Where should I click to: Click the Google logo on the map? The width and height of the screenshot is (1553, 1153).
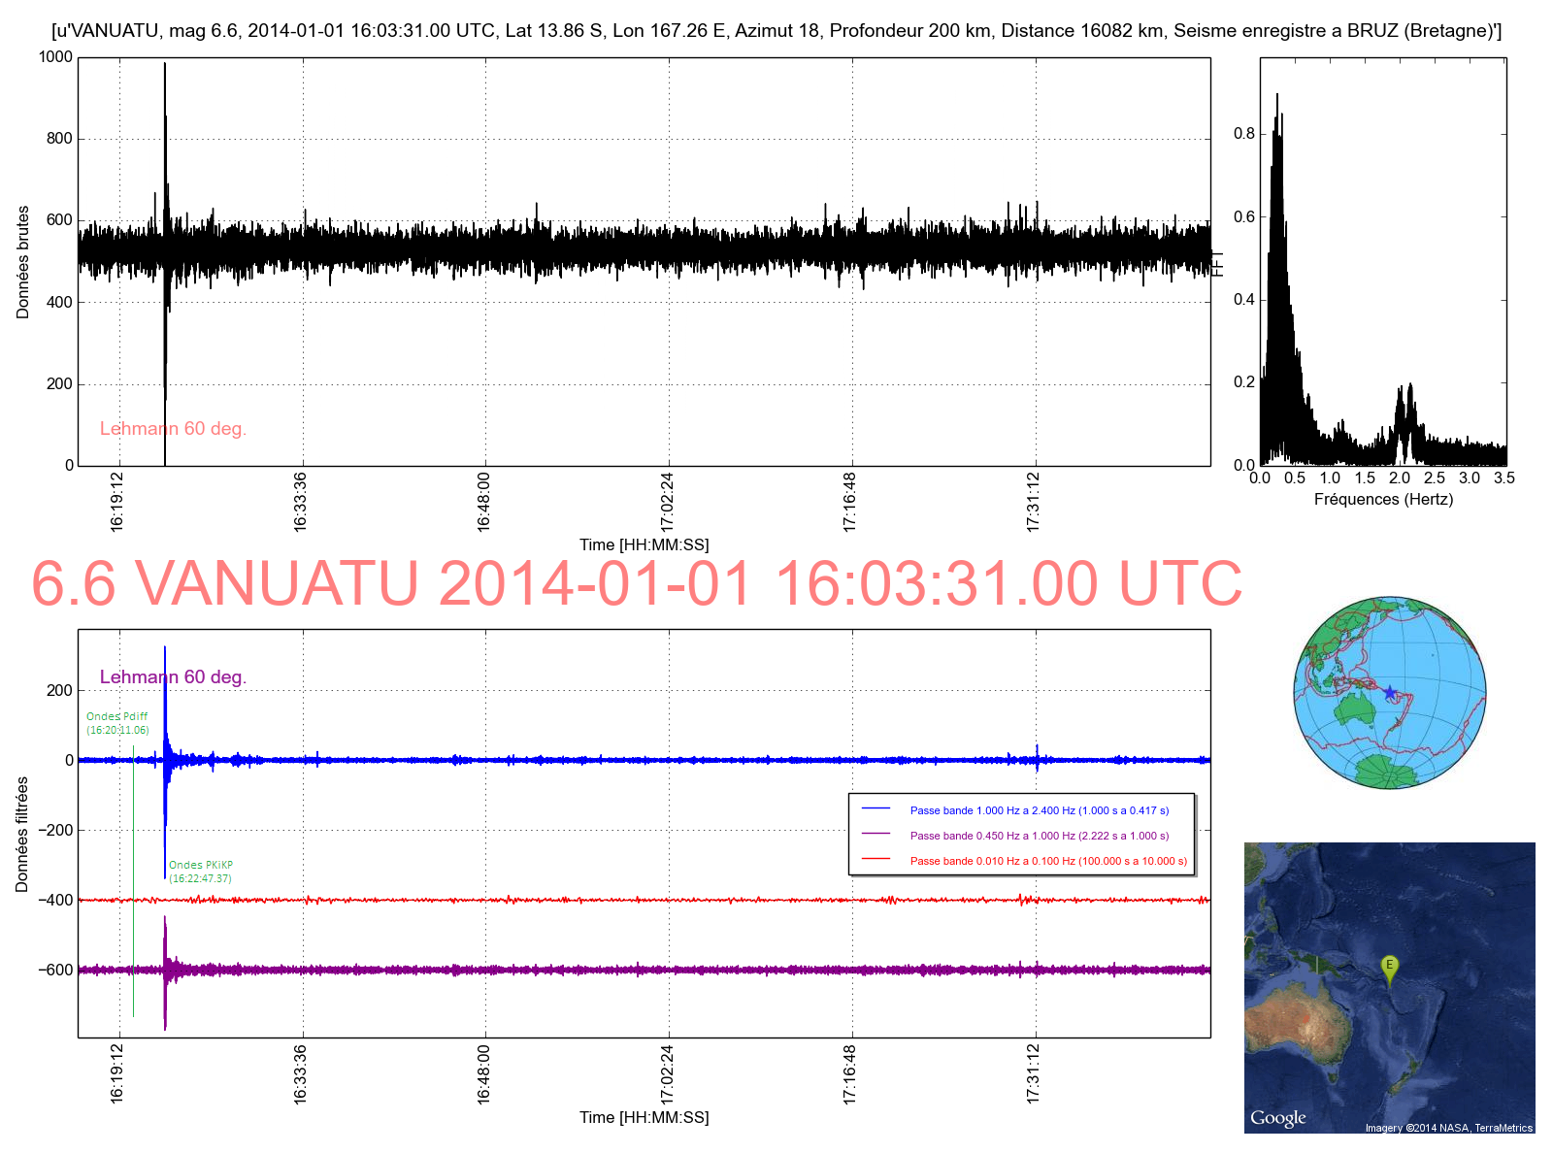click(1277, 1118)
